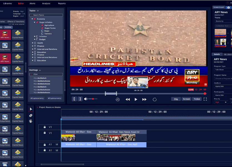Check the plain Sugar topic checkbox
Image resolution: width=232 pixels, height=167 pixels.
pos(42,31)
